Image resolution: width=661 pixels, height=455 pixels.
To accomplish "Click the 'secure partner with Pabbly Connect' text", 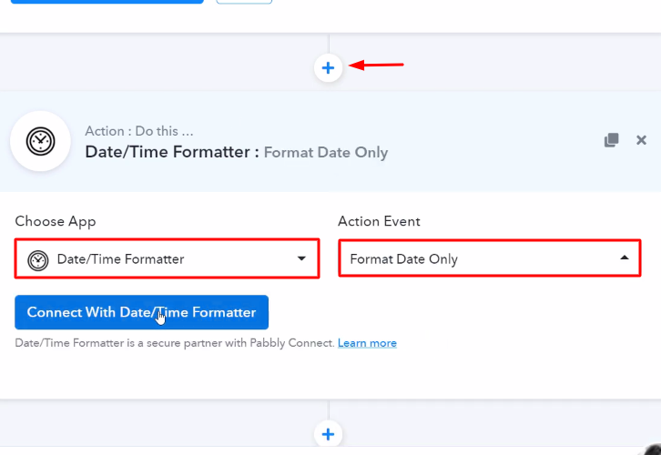I will (x=239, y=343).
